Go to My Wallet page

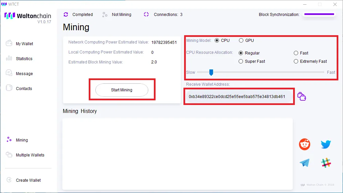(x=24, y=44)
